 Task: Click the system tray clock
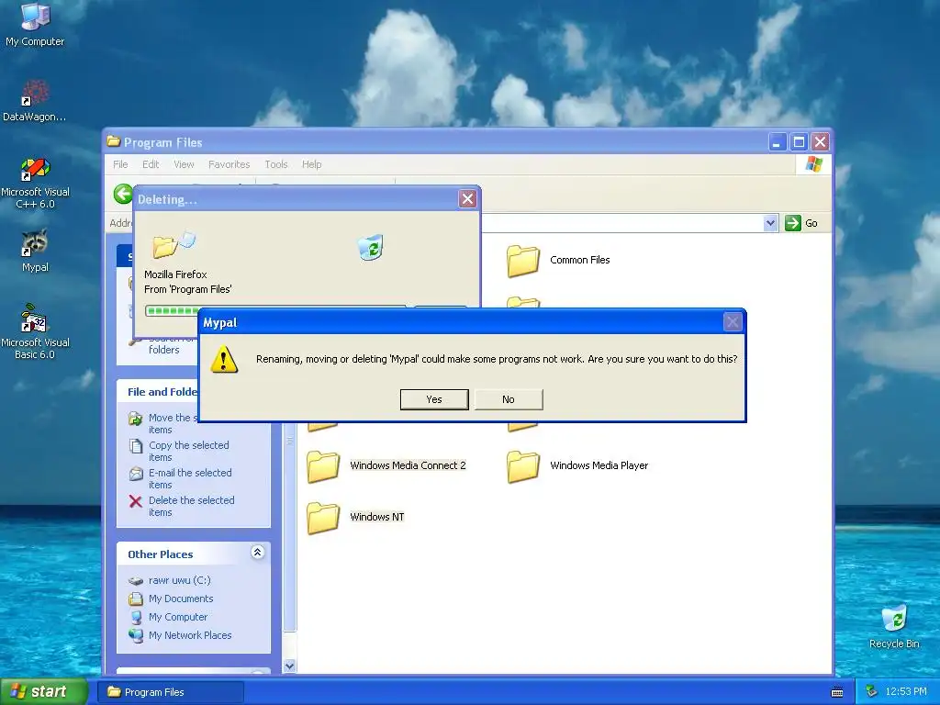click(906, 691)
